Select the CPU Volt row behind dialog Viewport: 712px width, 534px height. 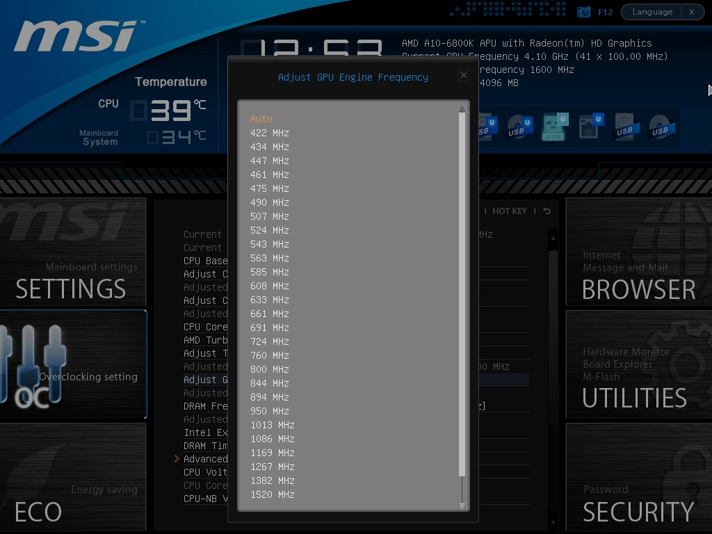pyautogui.click(x=205, y=472)
